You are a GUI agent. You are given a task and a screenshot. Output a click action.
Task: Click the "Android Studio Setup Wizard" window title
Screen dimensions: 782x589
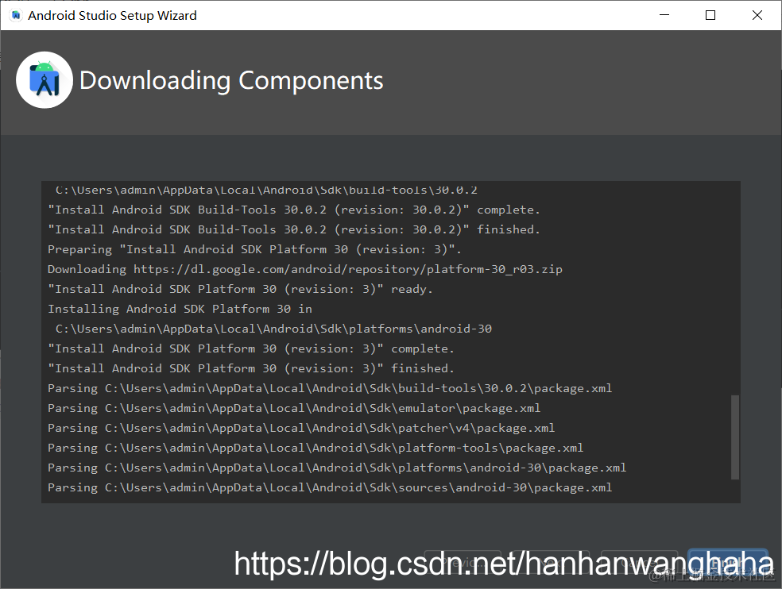point(112,15)
